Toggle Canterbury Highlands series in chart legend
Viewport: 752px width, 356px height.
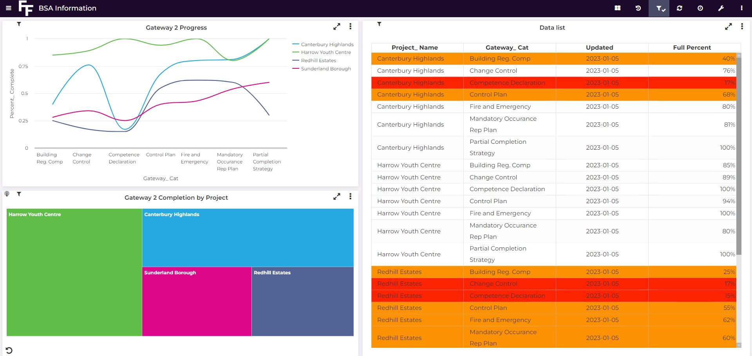[327, 44]
